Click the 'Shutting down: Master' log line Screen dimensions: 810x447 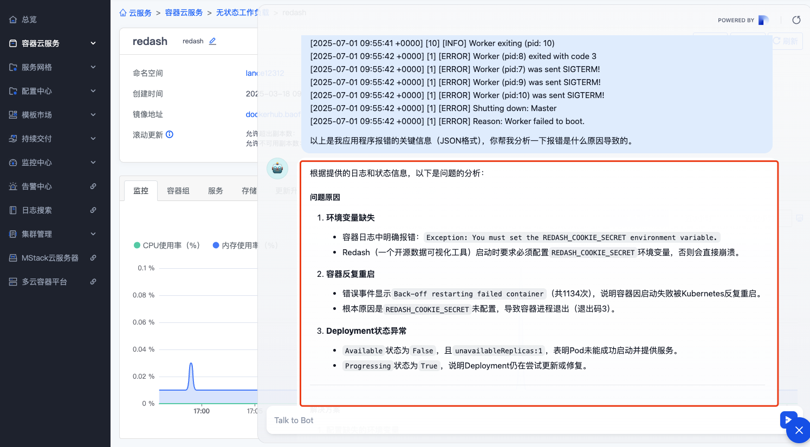point(433,108)
